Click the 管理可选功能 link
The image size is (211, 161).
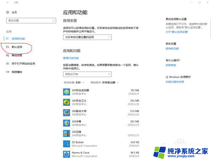pos(71,58)
